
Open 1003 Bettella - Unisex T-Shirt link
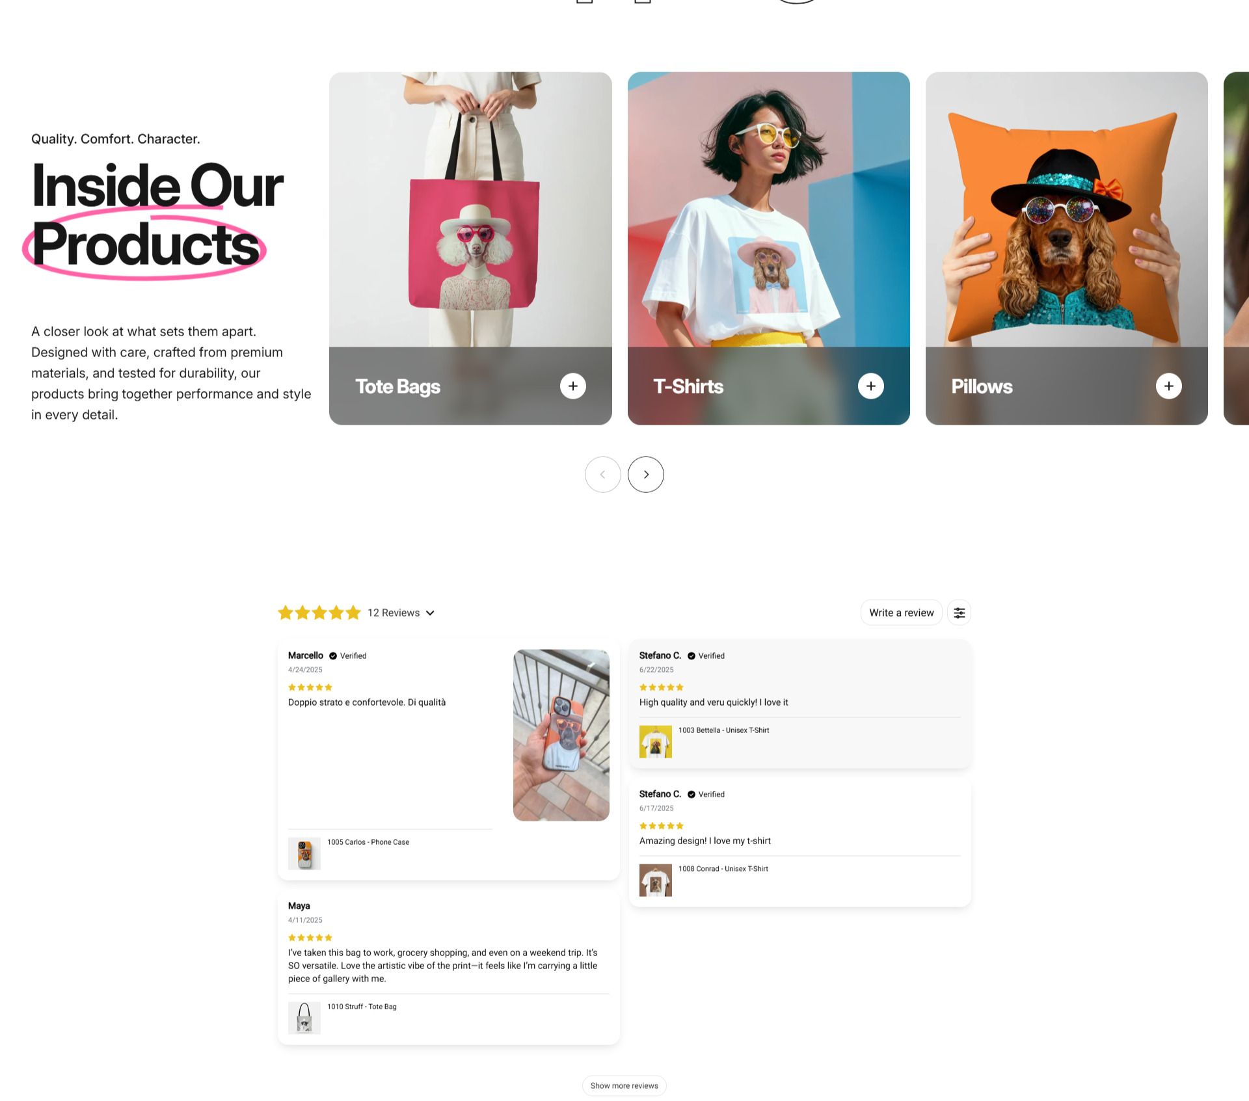[723, 730]
